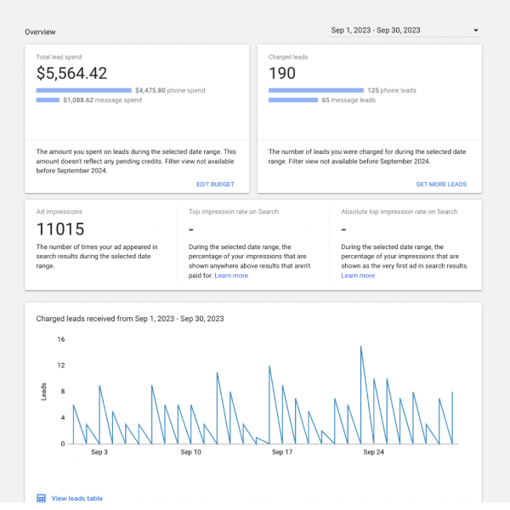Click the 190 charged leads count
Screen dimensions: 510x510
[x=282, y=74]
